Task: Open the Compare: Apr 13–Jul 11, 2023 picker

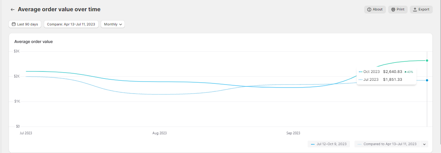Action: (71, 24)
